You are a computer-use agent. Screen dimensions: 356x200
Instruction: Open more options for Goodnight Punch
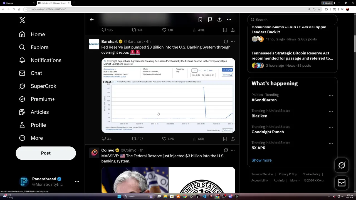(x=331, y=127)
